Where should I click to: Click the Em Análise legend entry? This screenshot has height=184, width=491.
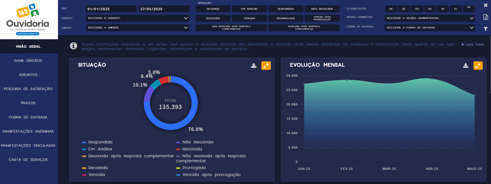[x=97, y=149]
